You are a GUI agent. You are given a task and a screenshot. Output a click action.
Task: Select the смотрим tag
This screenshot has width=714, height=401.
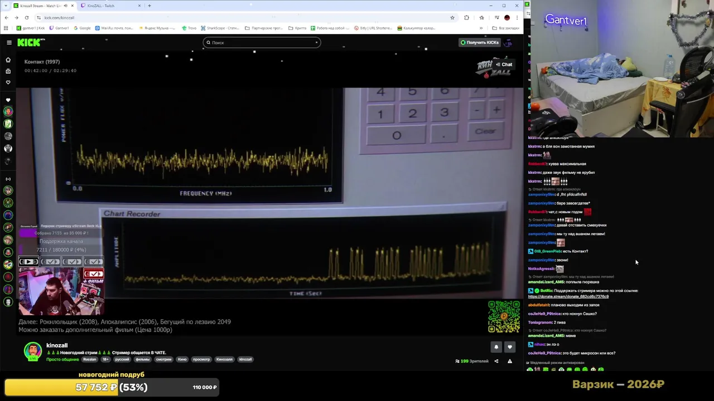tap(163, 359)
